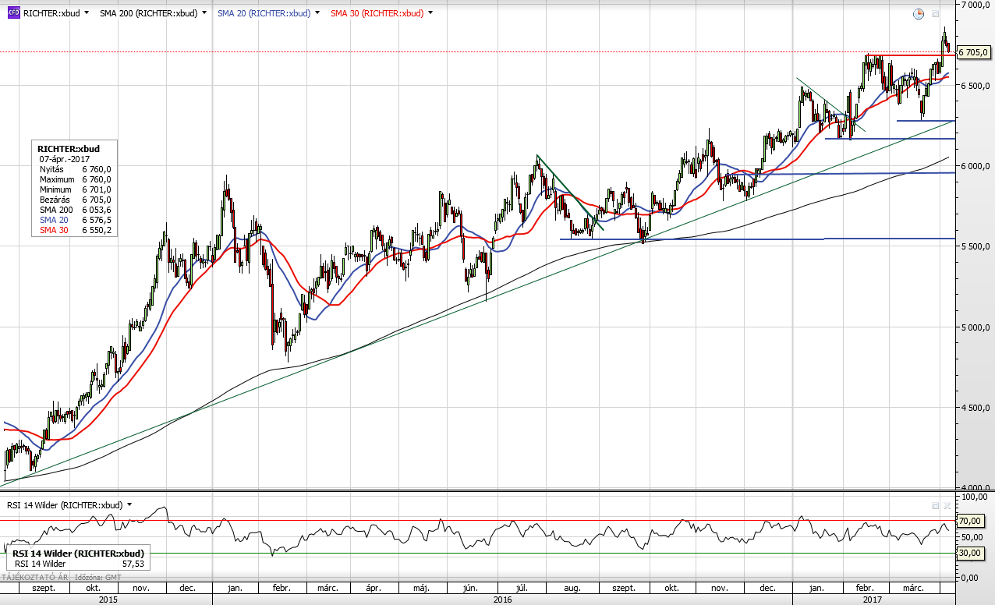Click the Nyitás 6 760,0 row in the data box
Screen dimensions: 995x605
click(75, 168)
